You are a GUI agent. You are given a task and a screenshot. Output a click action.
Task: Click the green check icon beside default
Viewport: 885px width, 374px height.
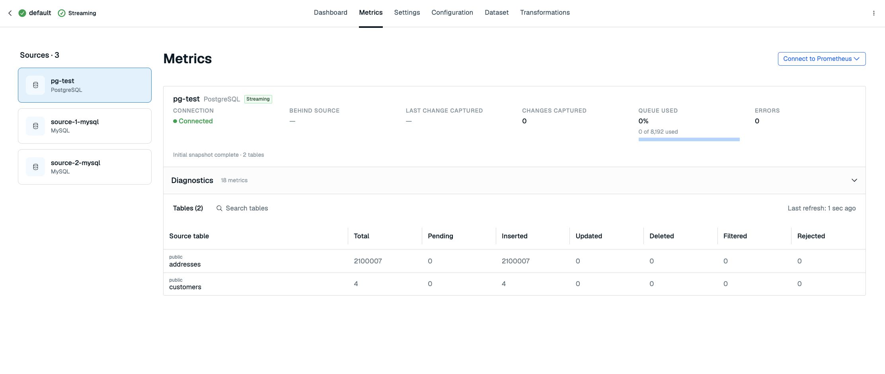pyautogui.click(x=22, y=13)
